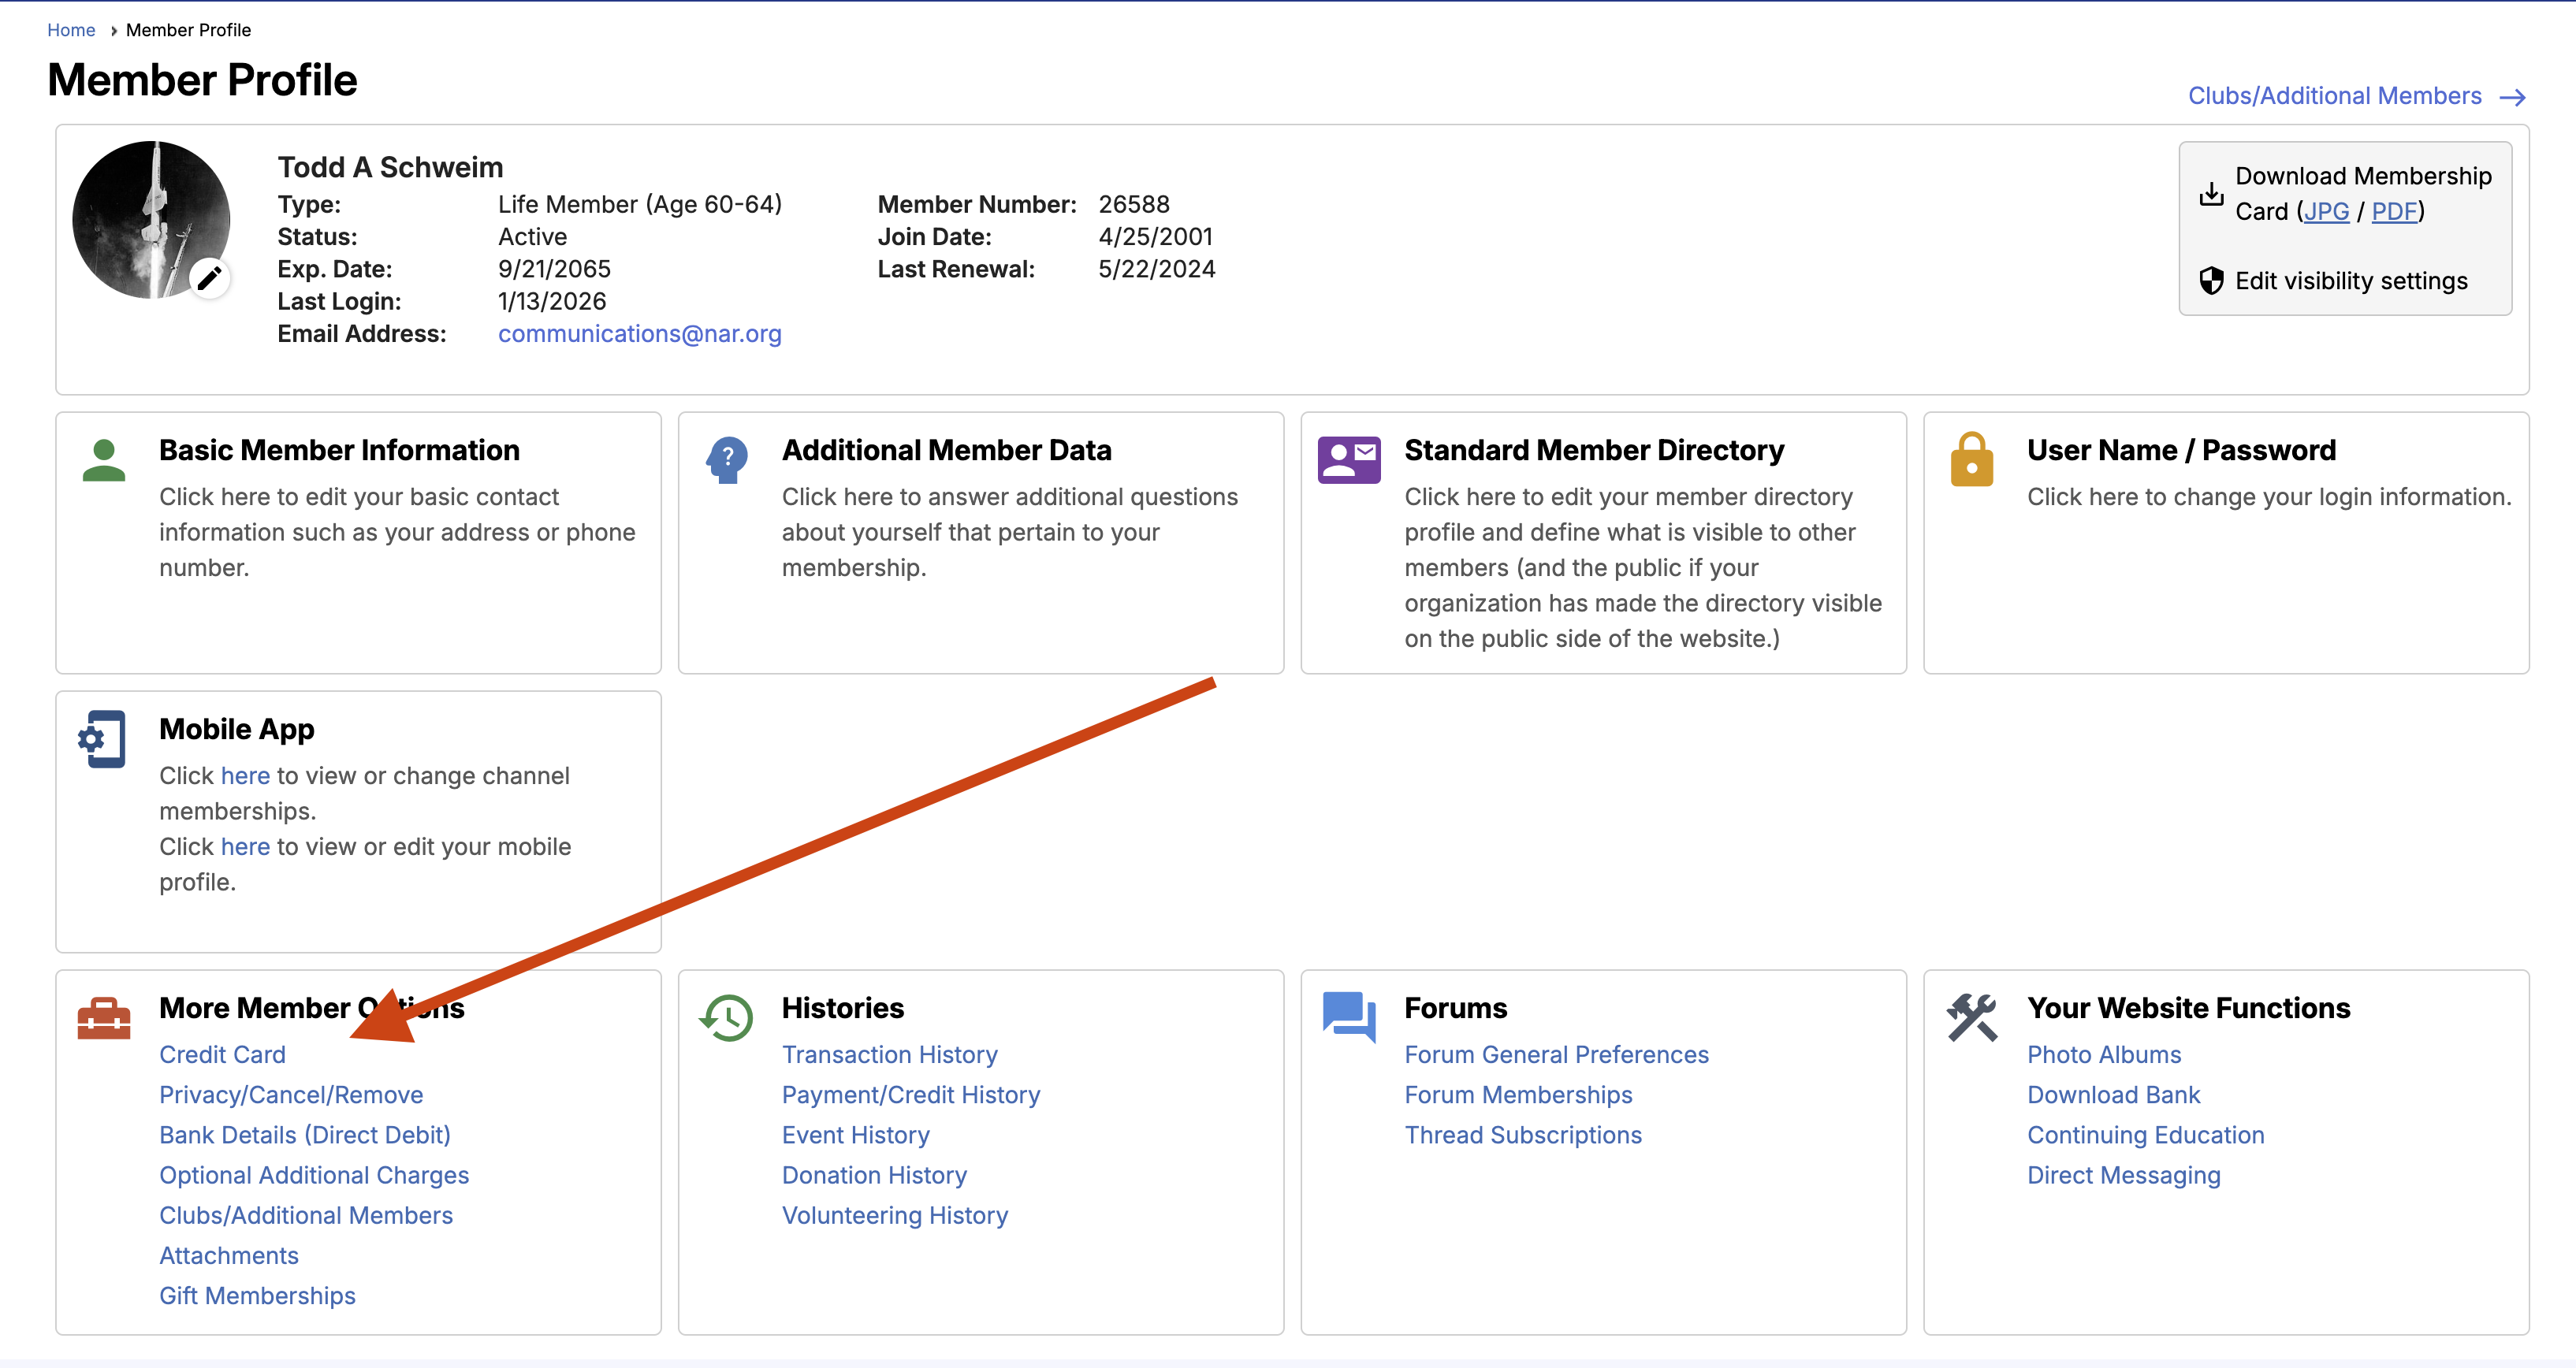Open Edit visibility settings
The width and height of the screenshot is (2576, 1368).
coord(2351,281)
